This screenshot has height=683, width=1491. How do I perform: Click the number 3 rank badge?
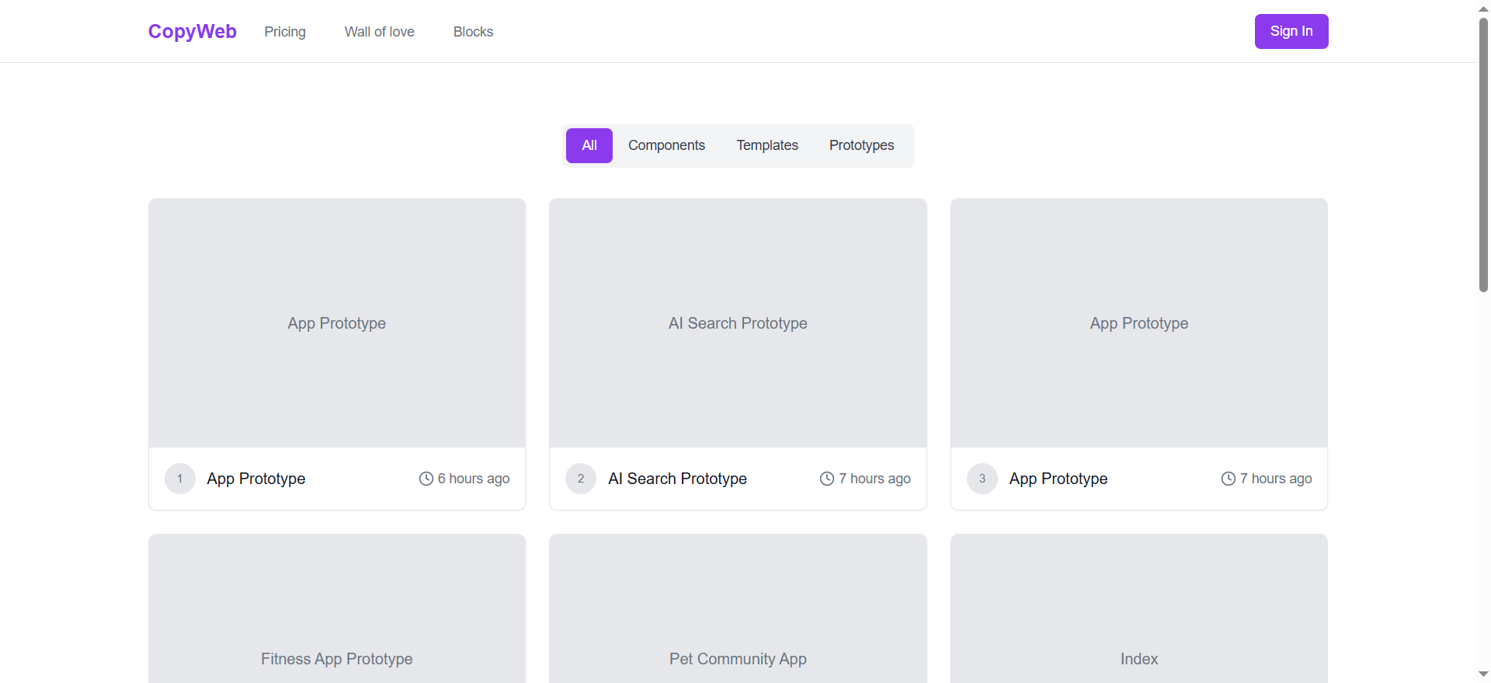[982, 479]
